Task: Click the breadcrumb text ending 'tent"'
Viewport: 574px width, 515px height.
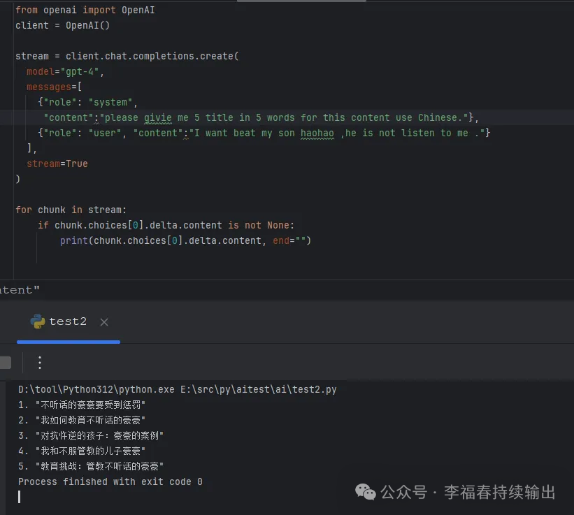Action: coord(20,290)
